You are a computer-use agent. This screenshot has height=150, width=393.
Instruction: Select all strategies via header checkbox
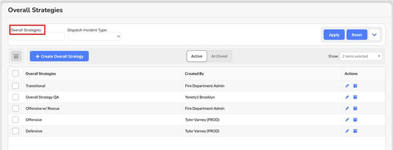pos(16,74)
